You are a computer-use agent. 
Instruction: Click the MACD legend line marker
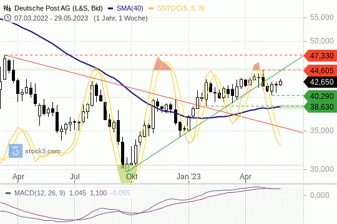8,193
